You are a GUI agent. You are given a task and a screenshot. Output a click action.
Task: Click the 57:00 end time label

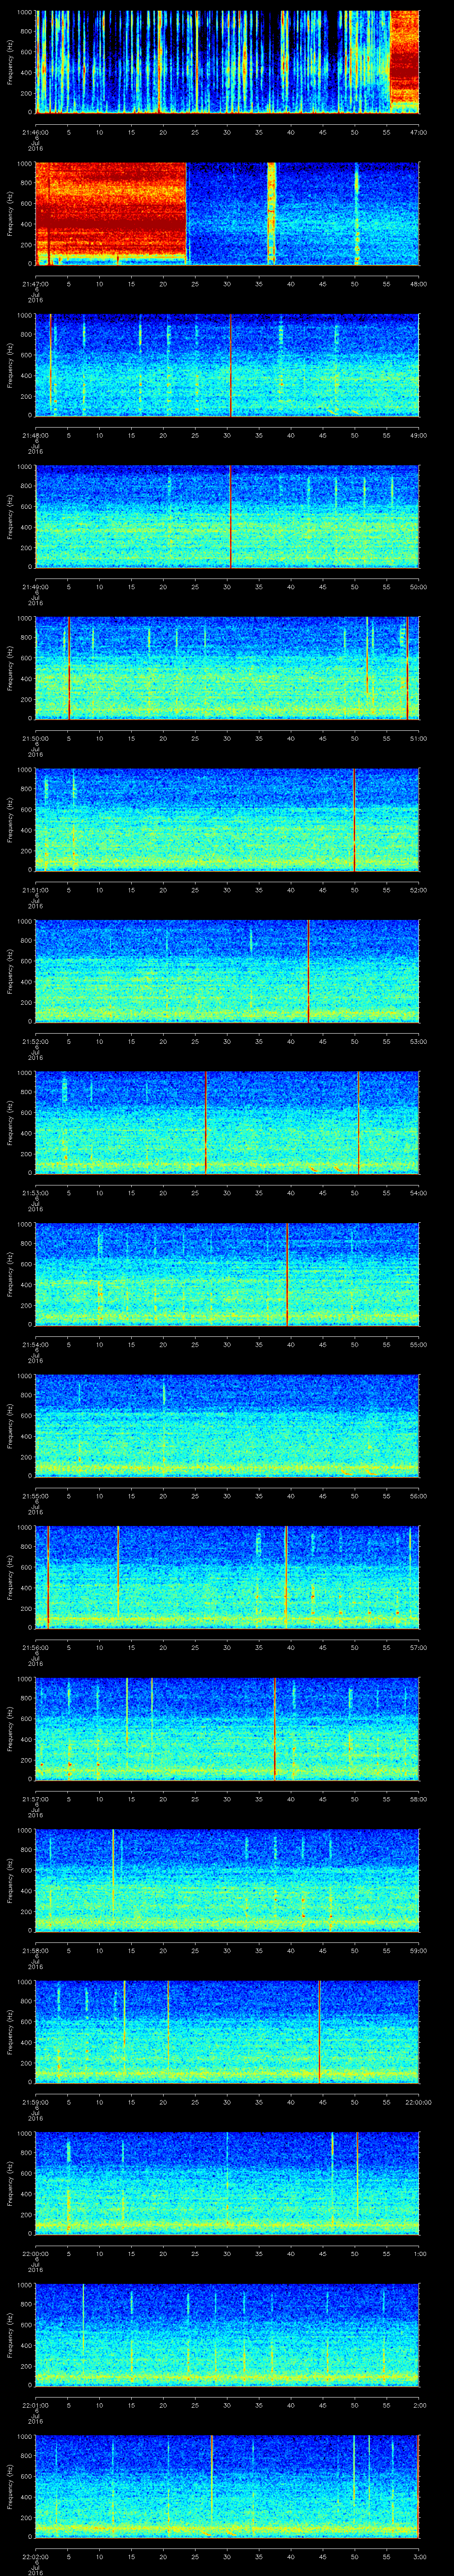click(x=418, y=1648)
